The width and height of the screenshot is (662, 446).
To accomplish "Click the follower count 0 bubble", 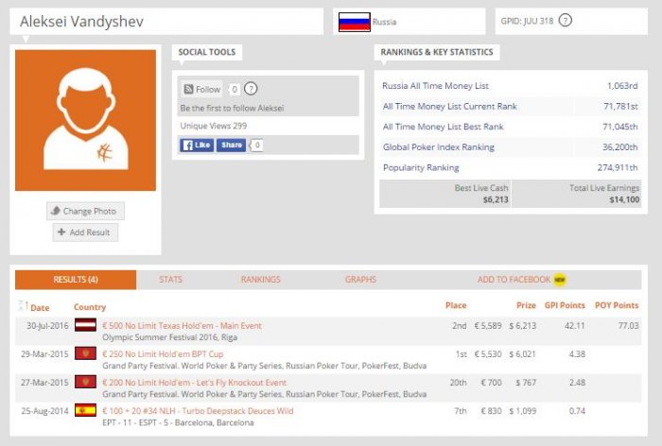I will click(x=234, y=89).
